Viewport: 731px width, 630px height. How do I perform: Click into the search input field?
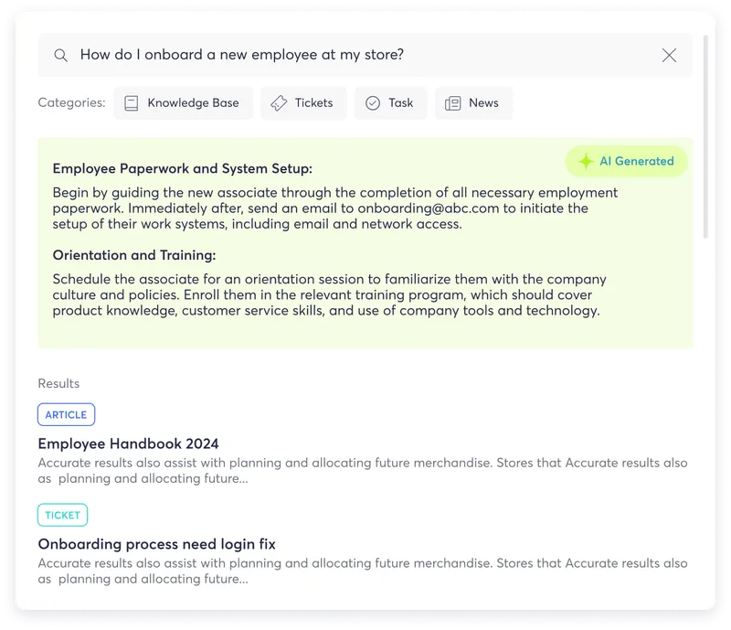click(365, 56)
